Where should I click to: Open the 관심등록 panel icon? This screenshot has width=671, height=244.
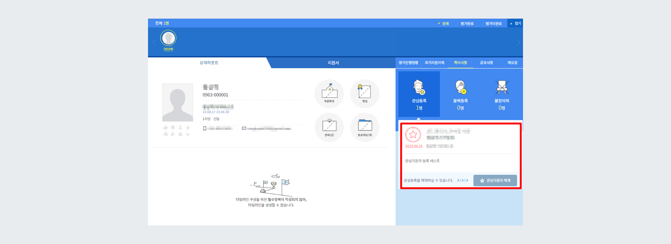[419, 87]
